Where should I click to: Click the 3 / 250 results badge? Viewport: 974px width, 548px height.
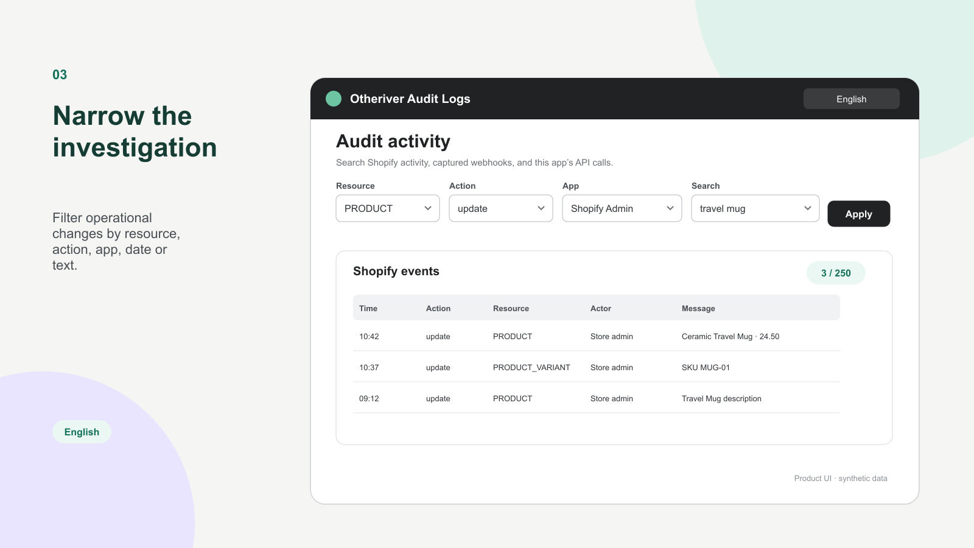pos(836,273)
